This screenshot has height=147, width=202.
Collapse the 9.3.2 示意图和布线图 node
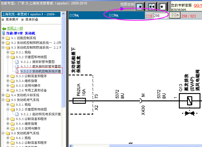pos(8,57)
